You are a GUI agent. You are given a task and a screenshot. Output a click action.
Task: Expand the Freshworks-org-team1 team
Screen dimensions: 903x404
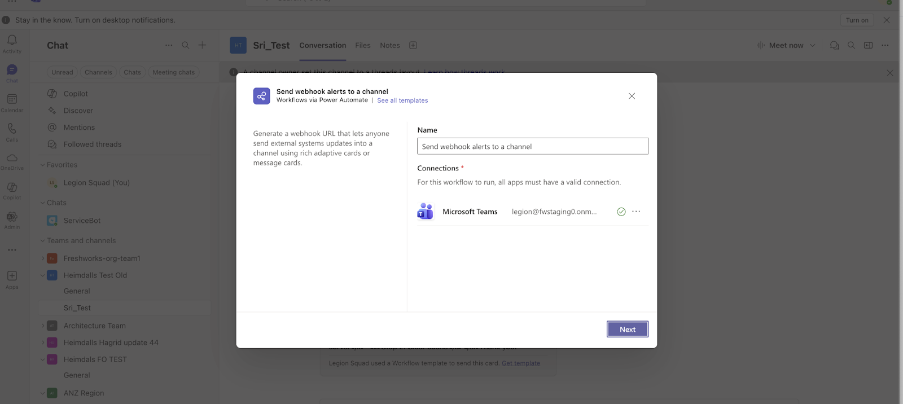pyautogui.click(x=42, y=258)
